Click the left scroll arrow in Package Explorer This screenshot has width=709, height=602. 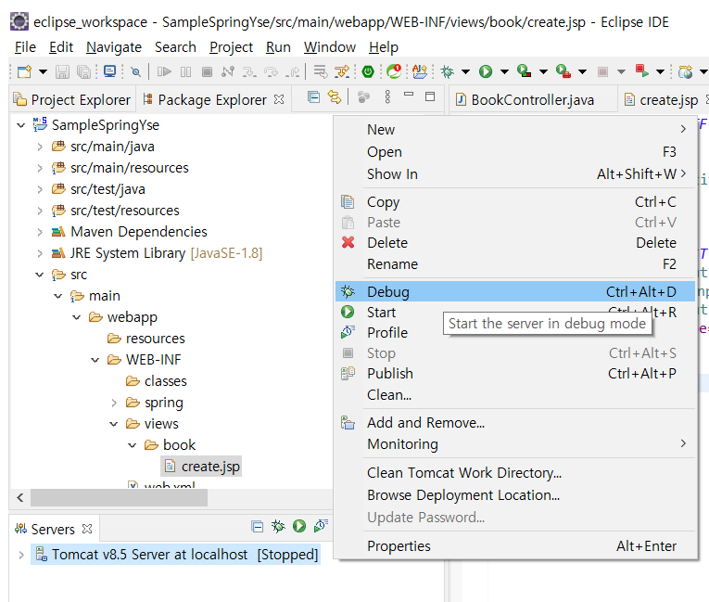click(20, 498)
